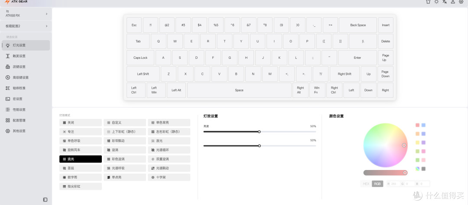Open the skin shirt icon in top bar
468x205 pixels.
[428, 1]
